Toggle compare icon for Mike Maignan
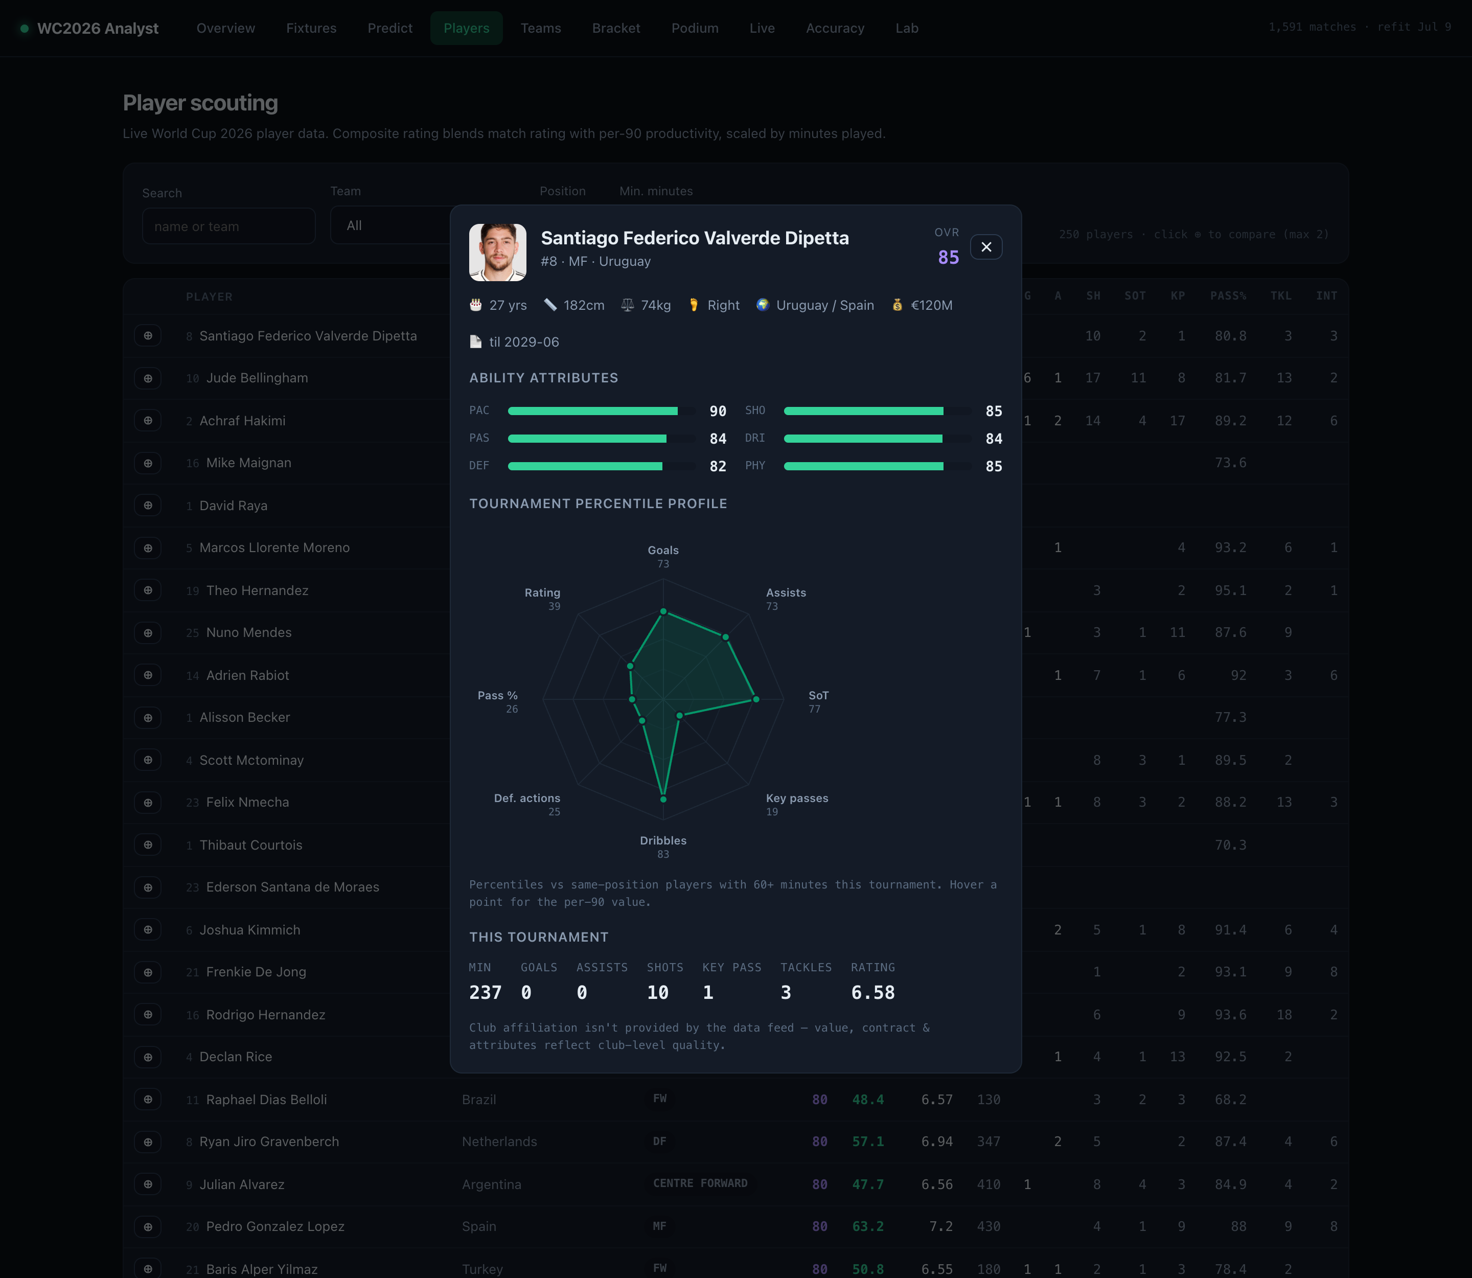This screenshot has width=1472, height=1278. [148, 463]
